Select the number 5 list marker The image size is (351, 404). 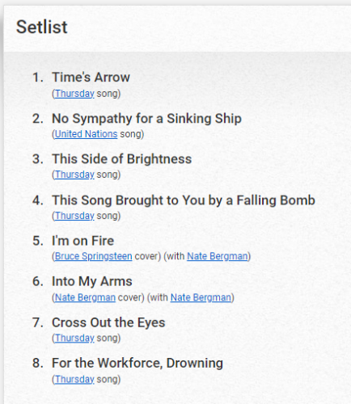38,241
